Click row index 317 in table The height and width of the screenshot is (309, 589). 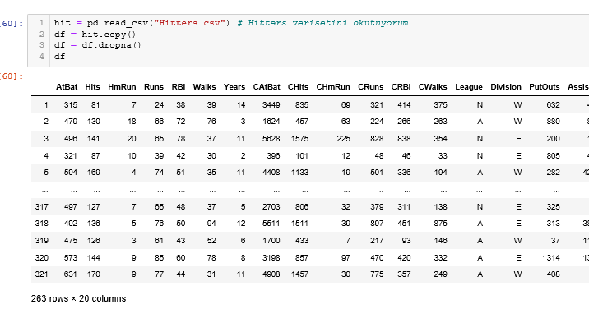coord(41,207)
